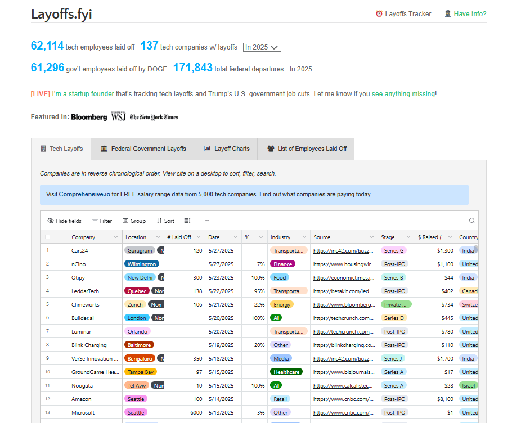Expand the # Laid Off column menu
The image size is (530, 423).
[199, 237]
